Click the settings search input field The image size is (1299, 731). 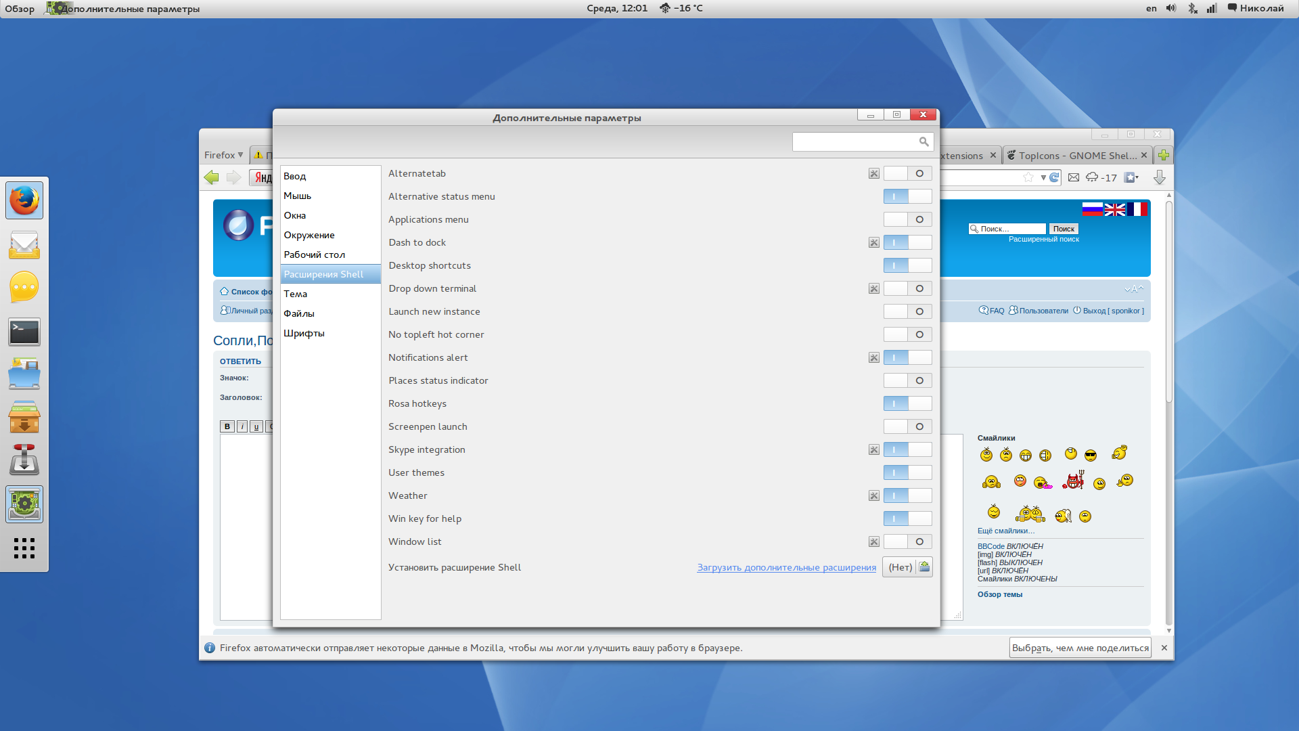854,141
